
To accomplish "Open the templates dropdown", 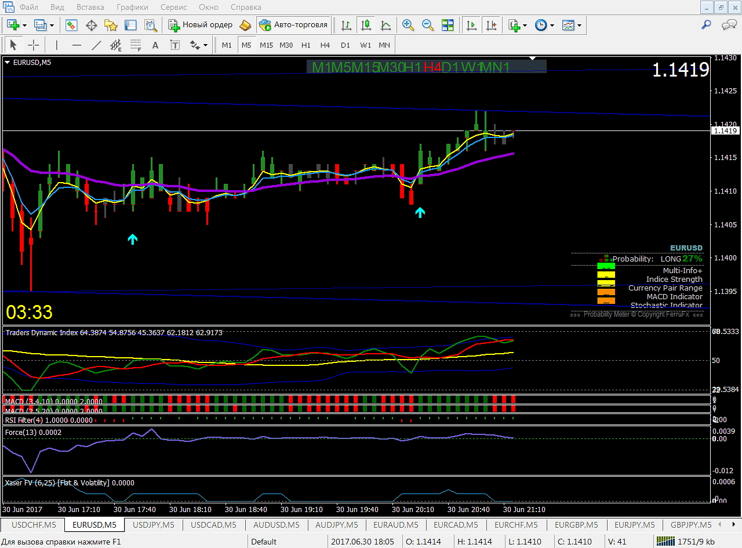I will click(x=579, y=25).
